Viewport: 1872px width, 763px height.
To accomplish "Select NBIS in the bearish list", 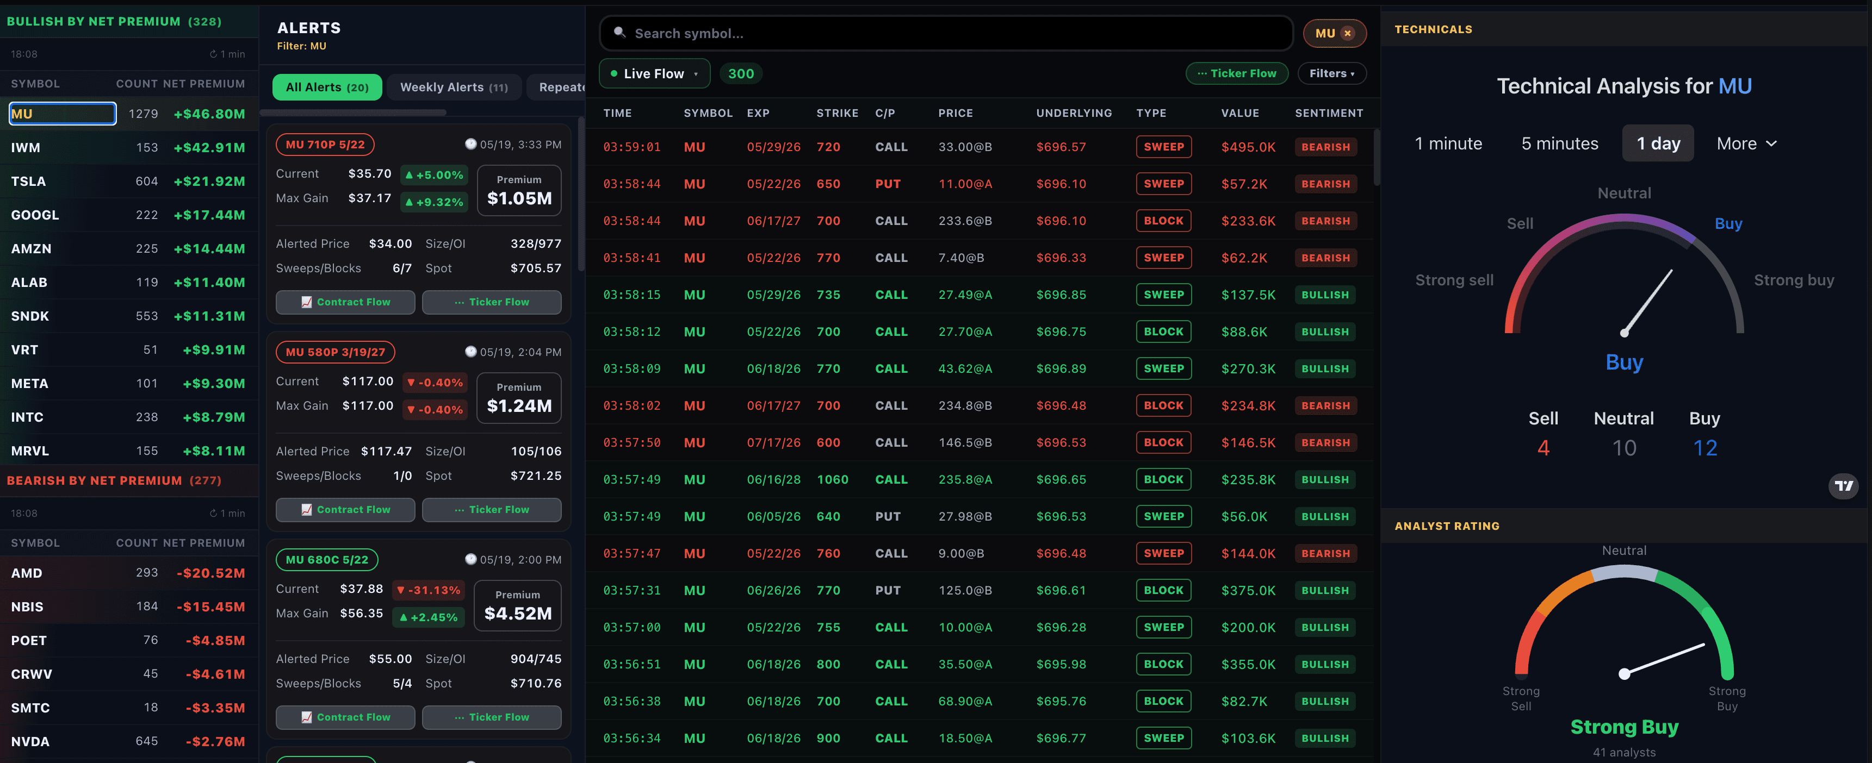I will pos(129,607).
